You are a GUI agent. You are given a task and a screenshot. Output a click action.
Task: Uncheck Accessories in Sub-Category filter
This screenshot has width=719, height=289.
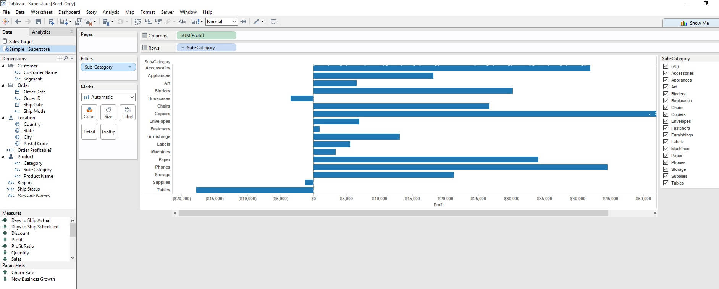666,73
